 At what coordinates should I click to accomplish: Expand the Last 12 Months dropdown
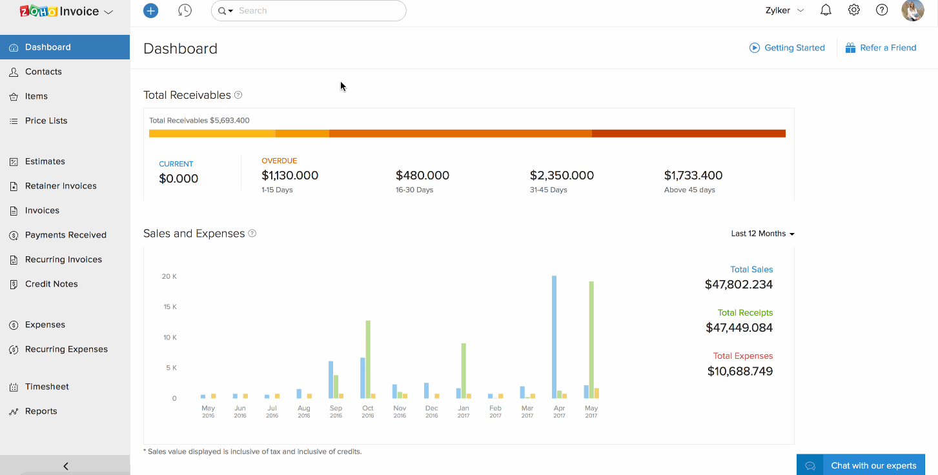[762, 234]
